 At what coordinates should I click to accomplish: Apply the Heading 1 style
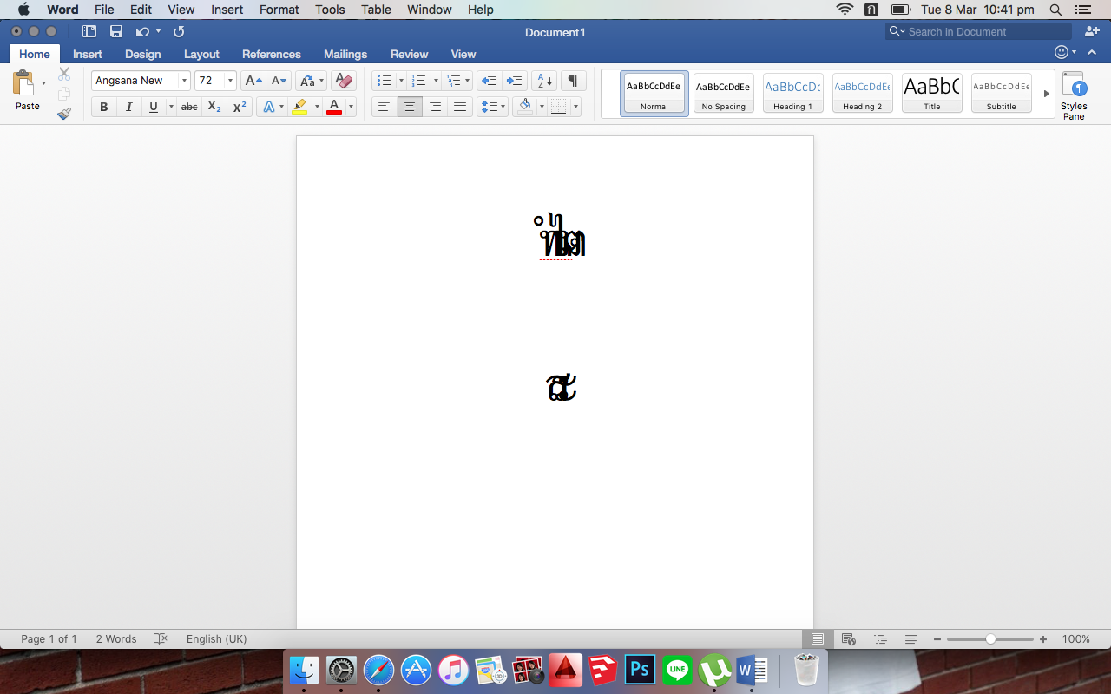(793, 93)
